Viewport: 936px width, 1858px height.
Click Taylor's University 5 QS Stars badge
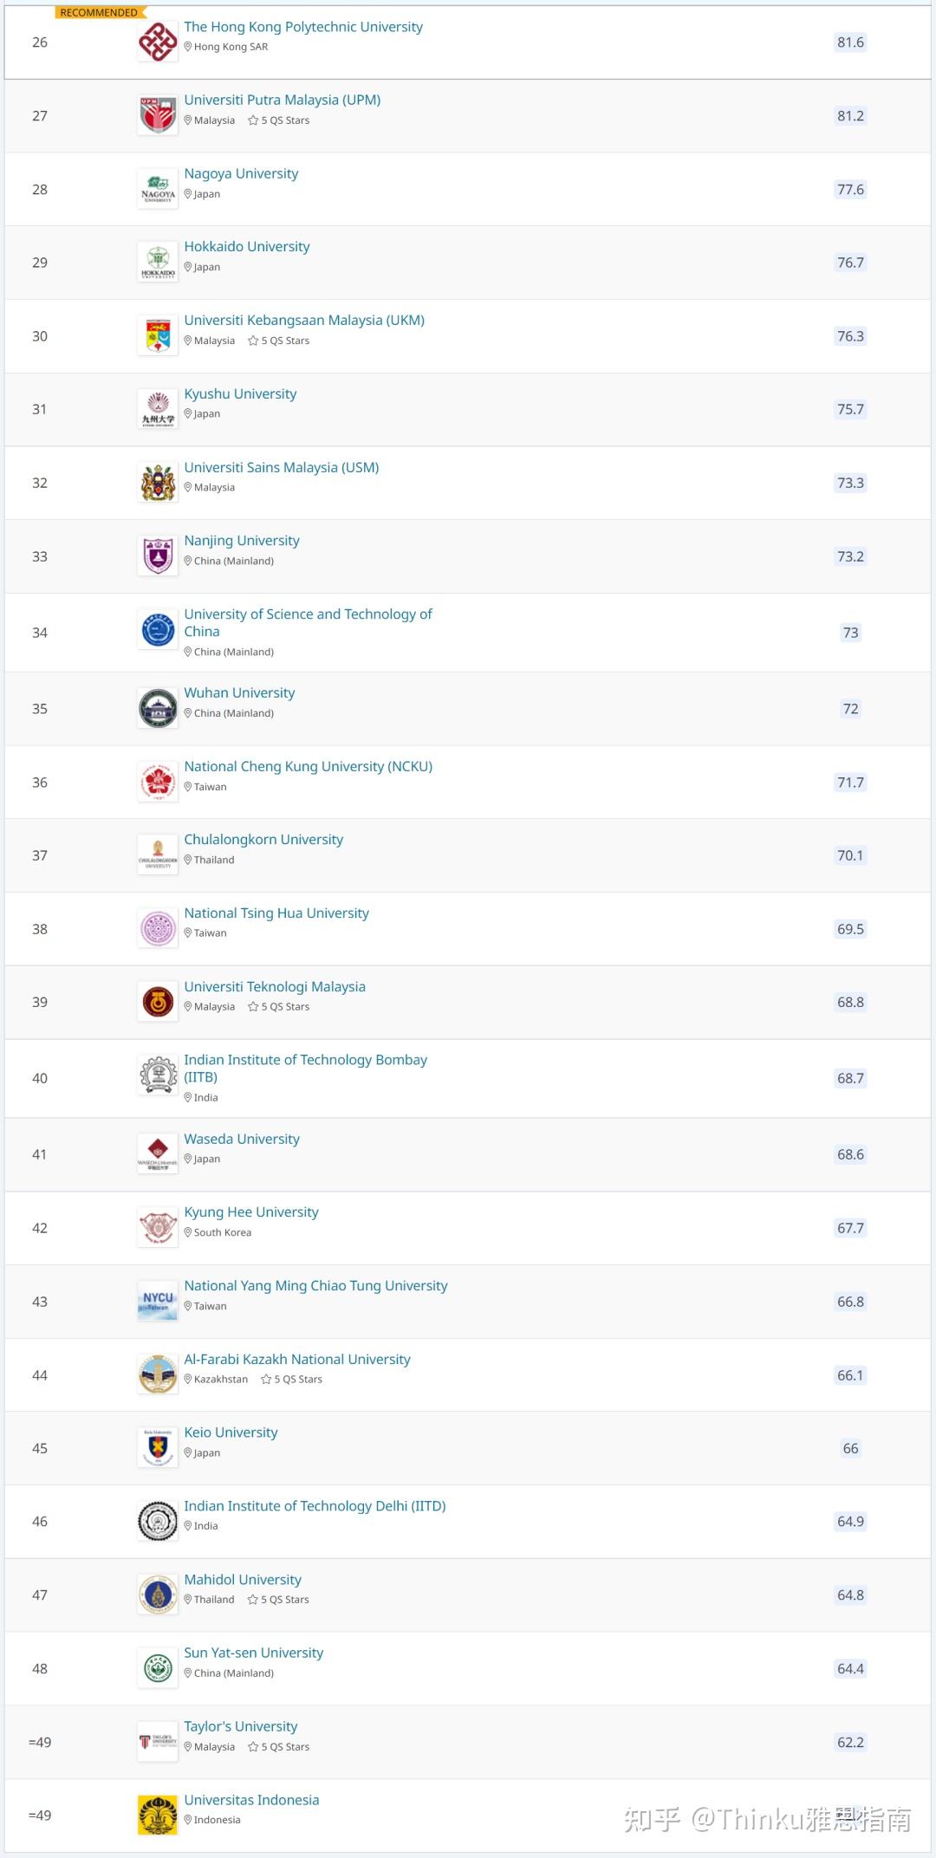tap(279, 1747)
